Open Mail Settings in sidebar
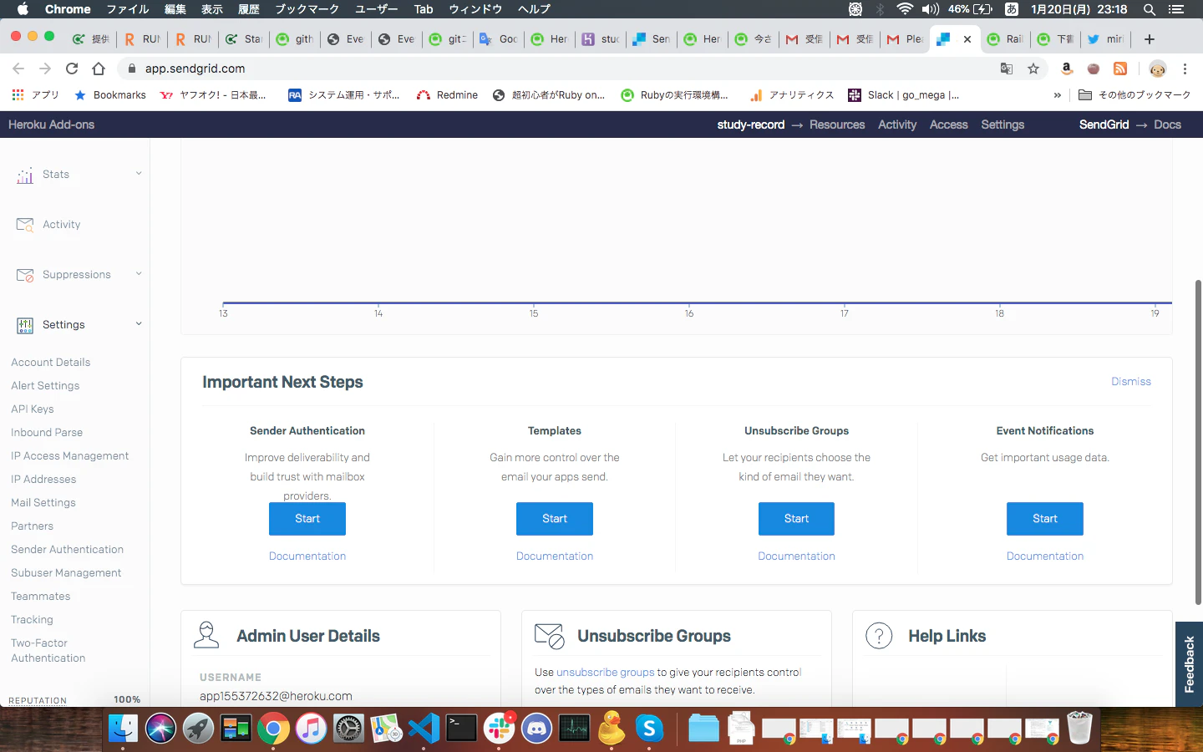 (43, 503)
